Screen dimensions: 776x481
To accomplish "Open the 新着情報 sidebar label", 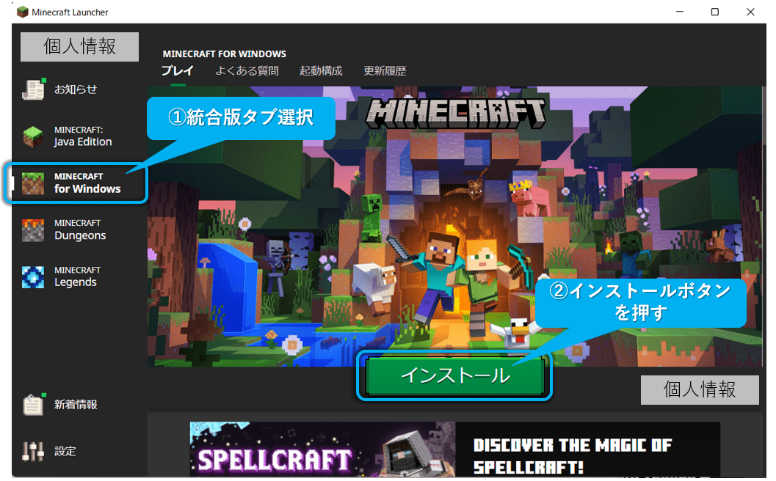I will [76, 404].
